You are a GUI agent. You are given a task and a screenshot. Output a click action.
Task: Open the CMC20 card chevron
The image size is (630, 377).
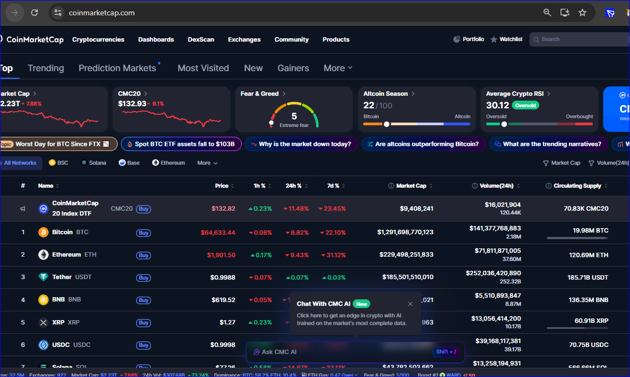pos(145,94)
